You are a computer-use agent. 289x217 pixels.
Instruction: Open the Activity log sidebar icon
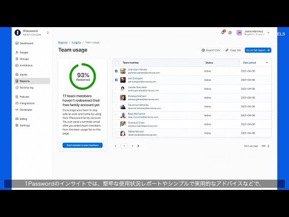[x=17, y=87]
